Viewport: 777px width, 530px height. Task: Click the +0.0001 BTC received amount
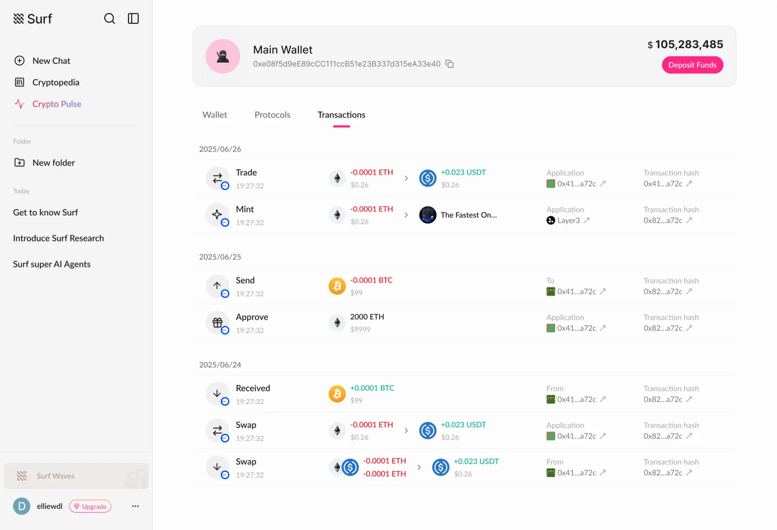click(x=372, y=388)
